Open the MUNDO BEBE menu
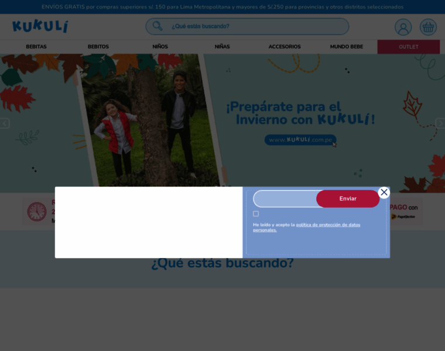 pos(347,47)
